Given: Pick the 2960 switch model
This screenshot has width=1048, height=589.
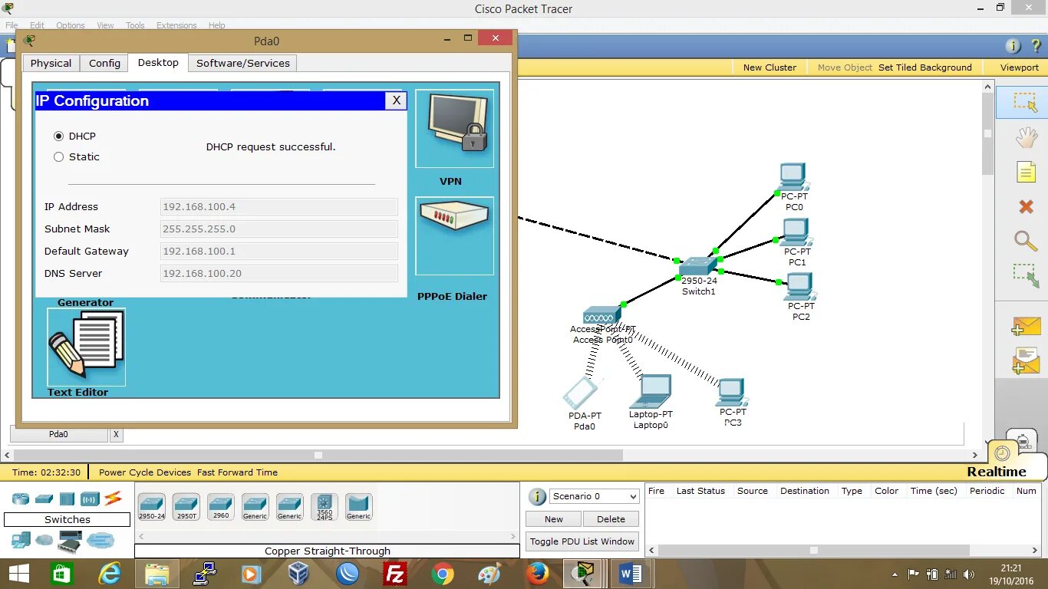Looking at the screenshot, I should (221, 507).
